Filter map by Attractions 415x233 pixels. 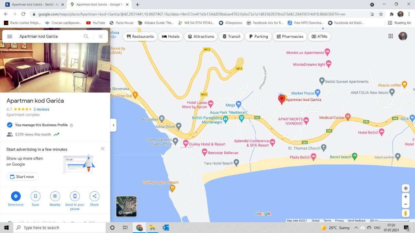(x=201, y=36)
